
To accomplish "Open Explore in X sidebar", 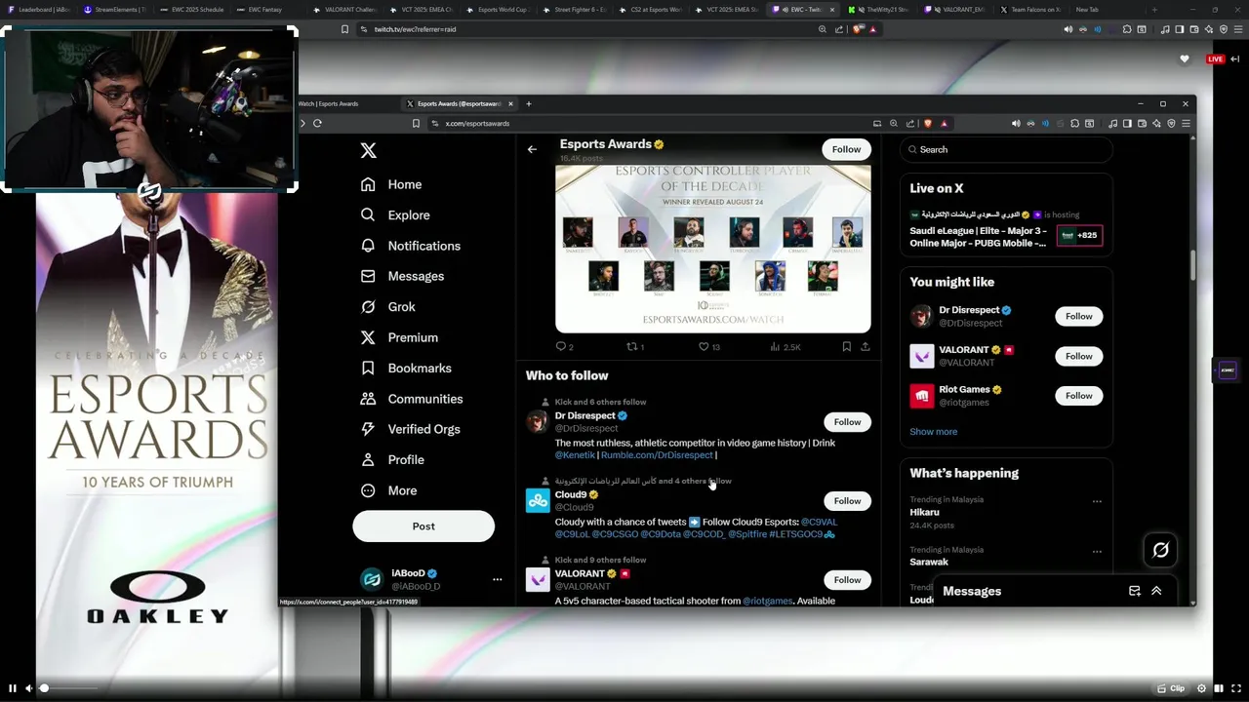I will click(395, 214).
